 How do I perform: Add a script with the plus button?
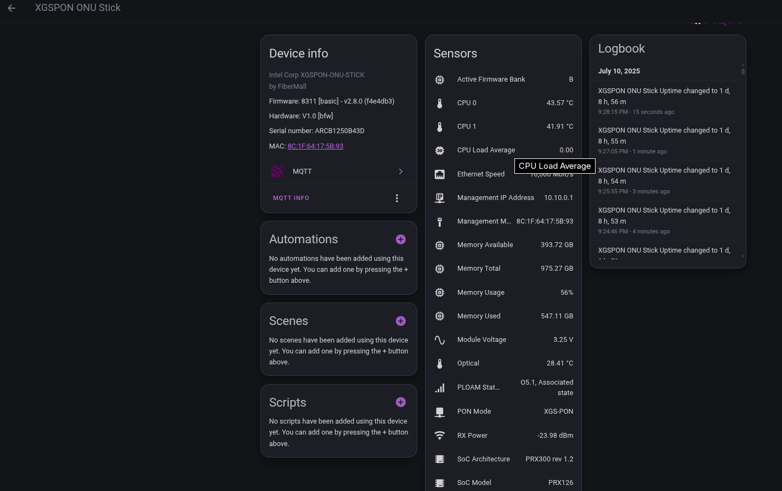click(x=401, y=402)
